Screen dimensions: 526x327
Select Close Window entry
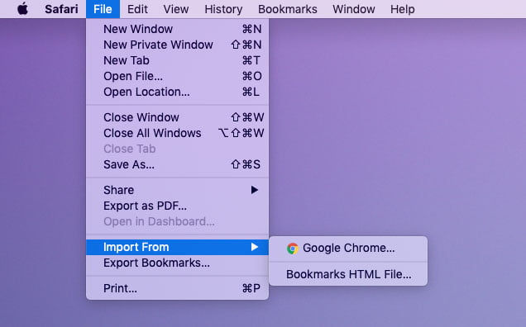tap(178, 117)
